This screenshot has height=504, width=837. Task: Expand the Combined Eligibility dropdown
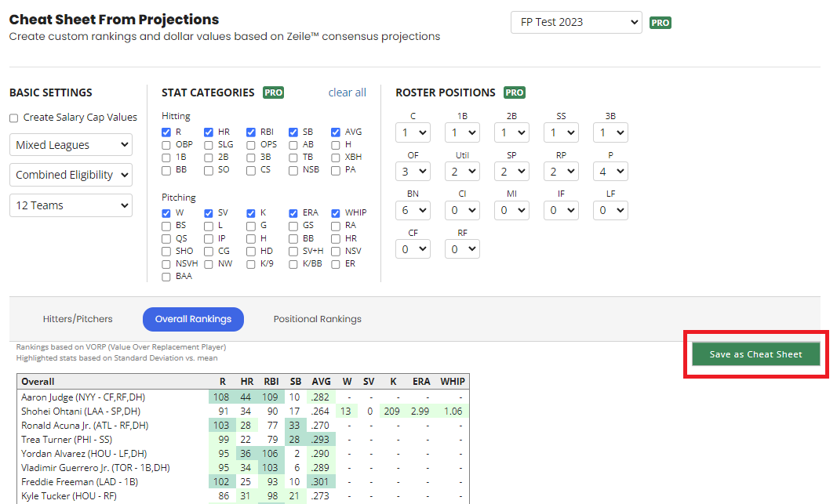pos(71,175)
